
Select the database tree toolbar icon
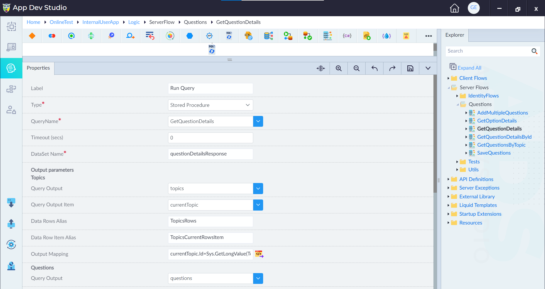pos(268,36)
